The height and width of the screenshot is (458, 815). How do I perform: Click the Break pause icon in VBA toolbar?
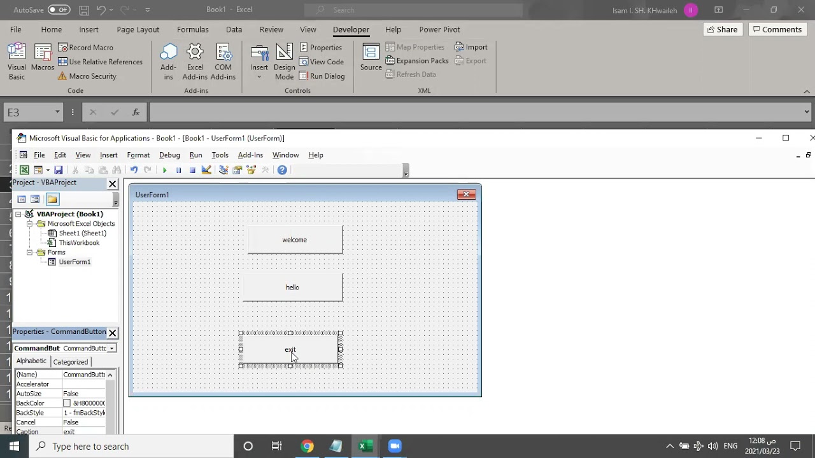click(178, 170)
